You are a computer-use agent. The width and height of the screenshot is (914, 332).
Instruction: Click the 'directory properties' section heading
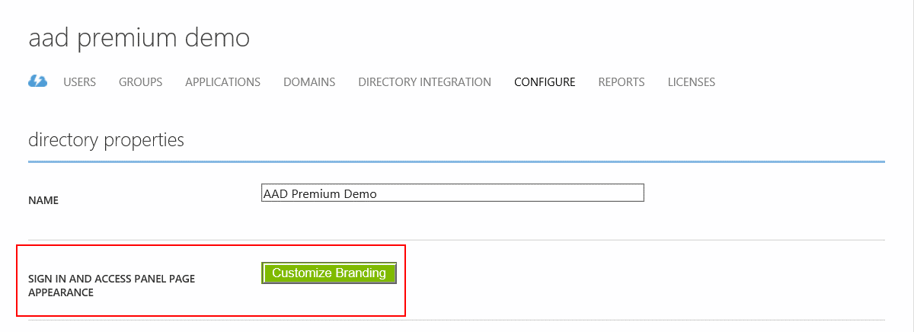106,140
